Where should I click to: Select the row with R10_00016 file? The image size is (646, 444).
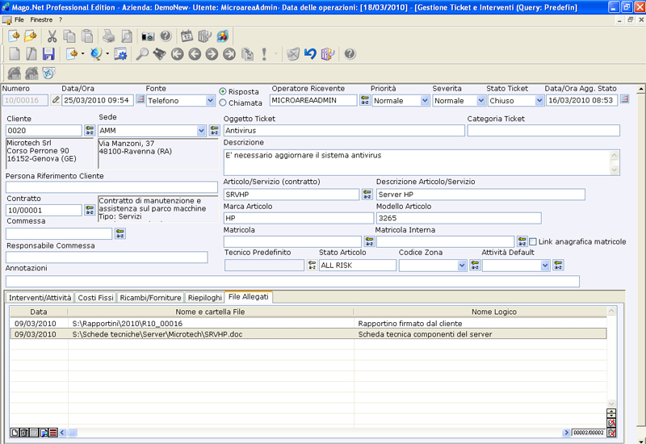tap(308, 324)
